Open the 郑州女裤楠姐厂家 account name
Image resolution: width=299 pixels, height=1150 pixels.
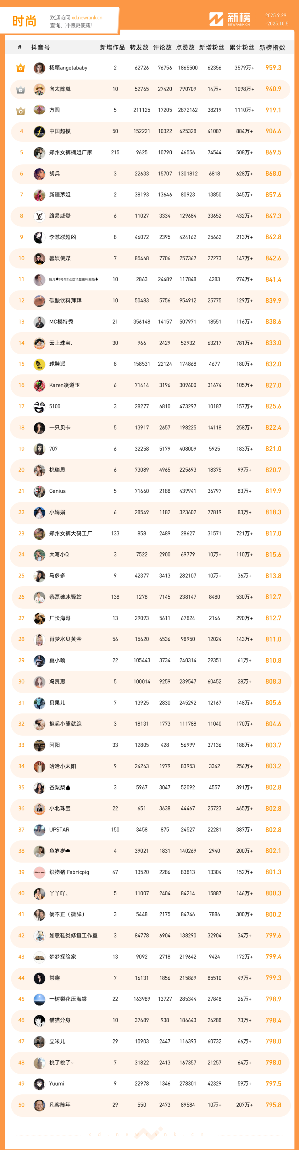click(71, 153)
